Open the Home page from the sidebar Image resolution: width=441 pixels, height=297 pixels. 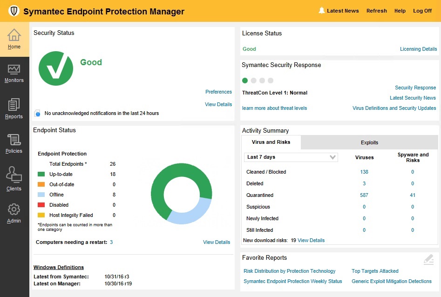[14, 40]
